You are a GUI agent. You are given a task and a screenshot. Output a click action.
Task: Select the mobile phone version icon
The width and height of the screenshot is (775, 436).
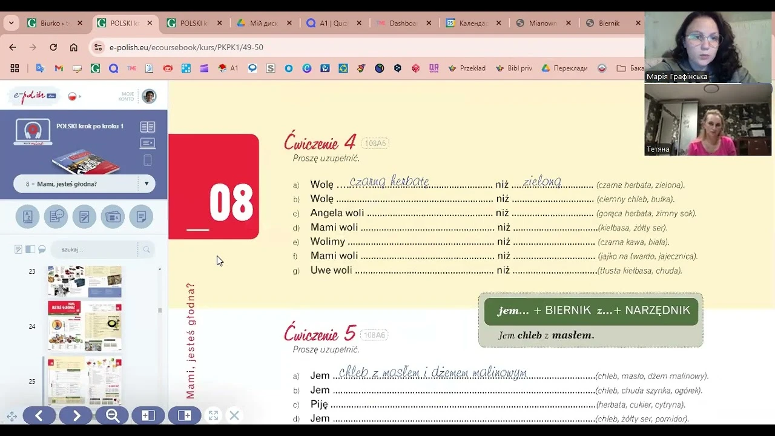point(148,159)
